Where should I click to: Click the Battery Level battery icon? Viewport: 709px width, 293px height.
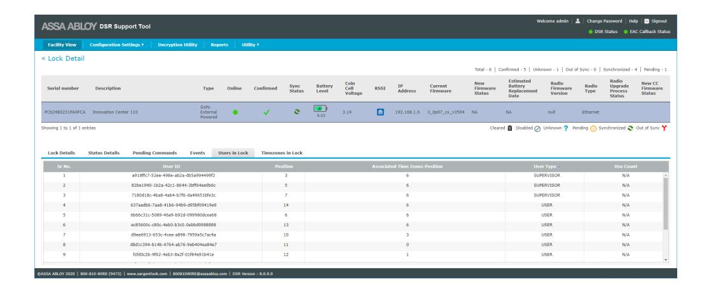pos(320,109)
